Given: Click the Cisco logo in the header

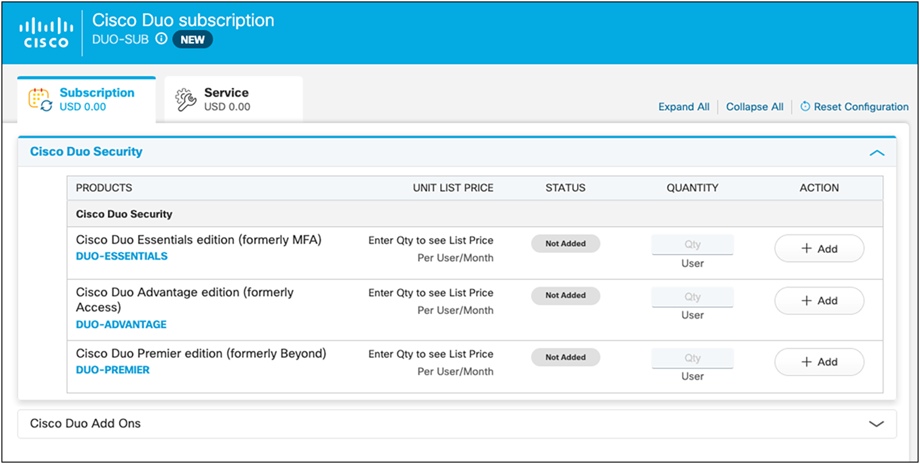Looking at the screenshot, I should pyautogui.click(x=45, y=31).
